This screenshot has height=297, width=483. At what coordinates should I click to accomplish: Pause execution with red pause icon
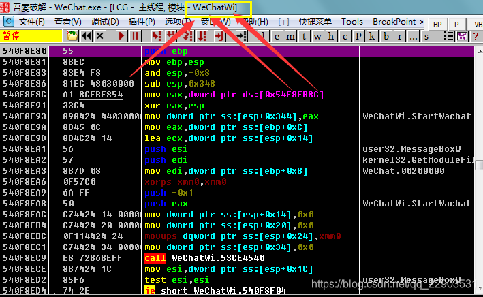pos(135,36)
